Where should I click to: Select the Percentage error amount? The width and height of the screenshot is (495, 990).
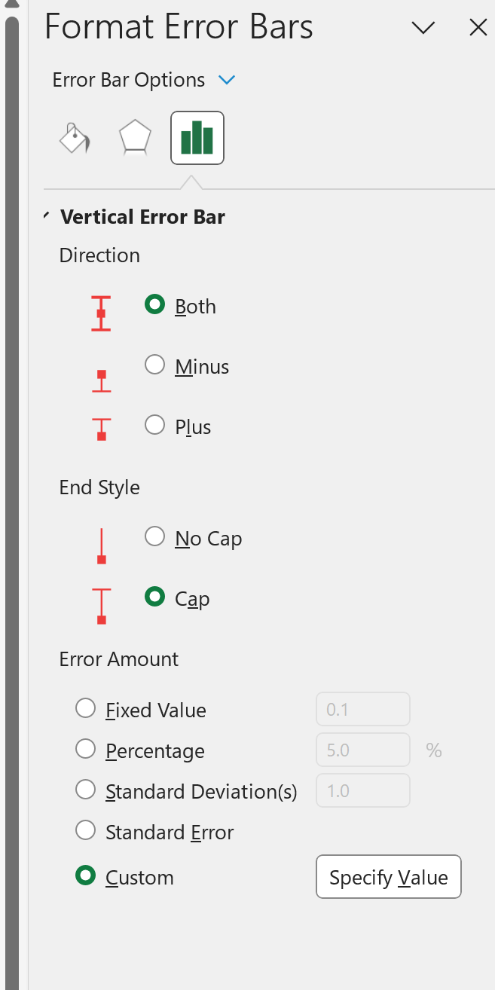coord(85,748)
